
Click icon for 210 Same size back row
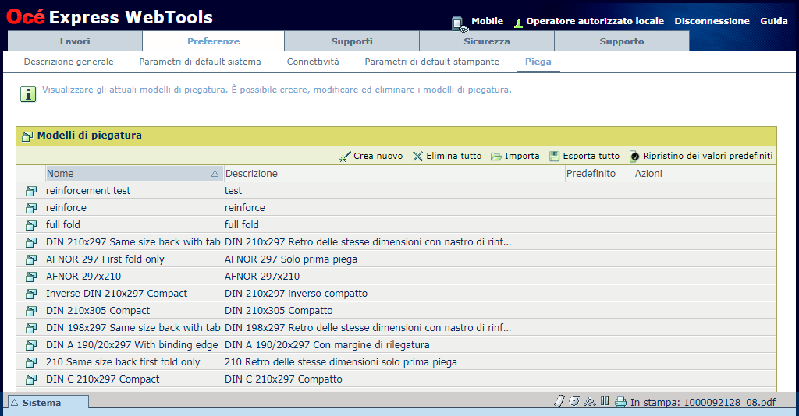pos(31,362)
